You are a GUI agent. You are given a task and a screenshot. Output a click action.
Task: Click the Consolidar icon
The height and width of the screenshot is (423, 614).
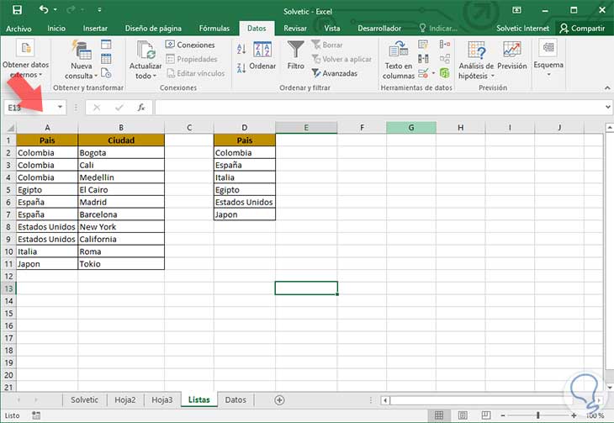pos(444,45)
